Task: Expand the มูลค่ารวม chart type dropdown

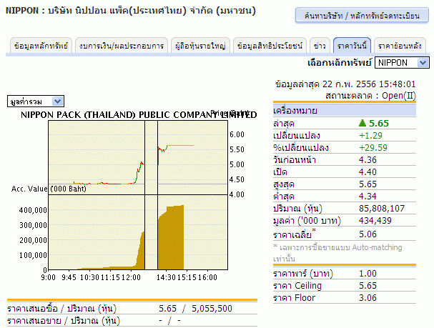Action: coord(36,101)
